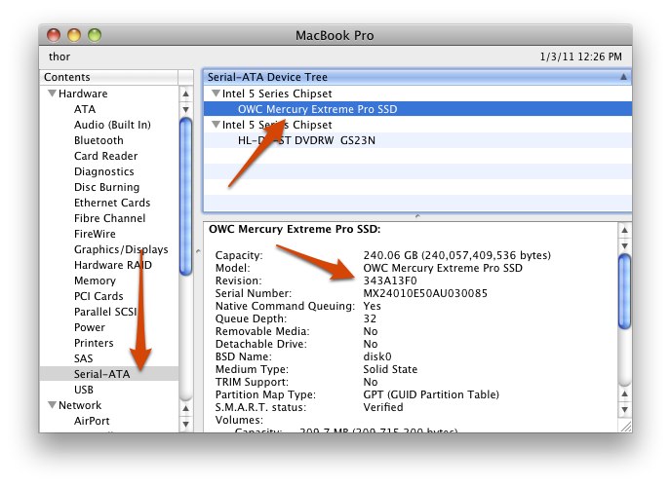
Task: Collapse the Network disclosure triangle
Action: [52, 405]
